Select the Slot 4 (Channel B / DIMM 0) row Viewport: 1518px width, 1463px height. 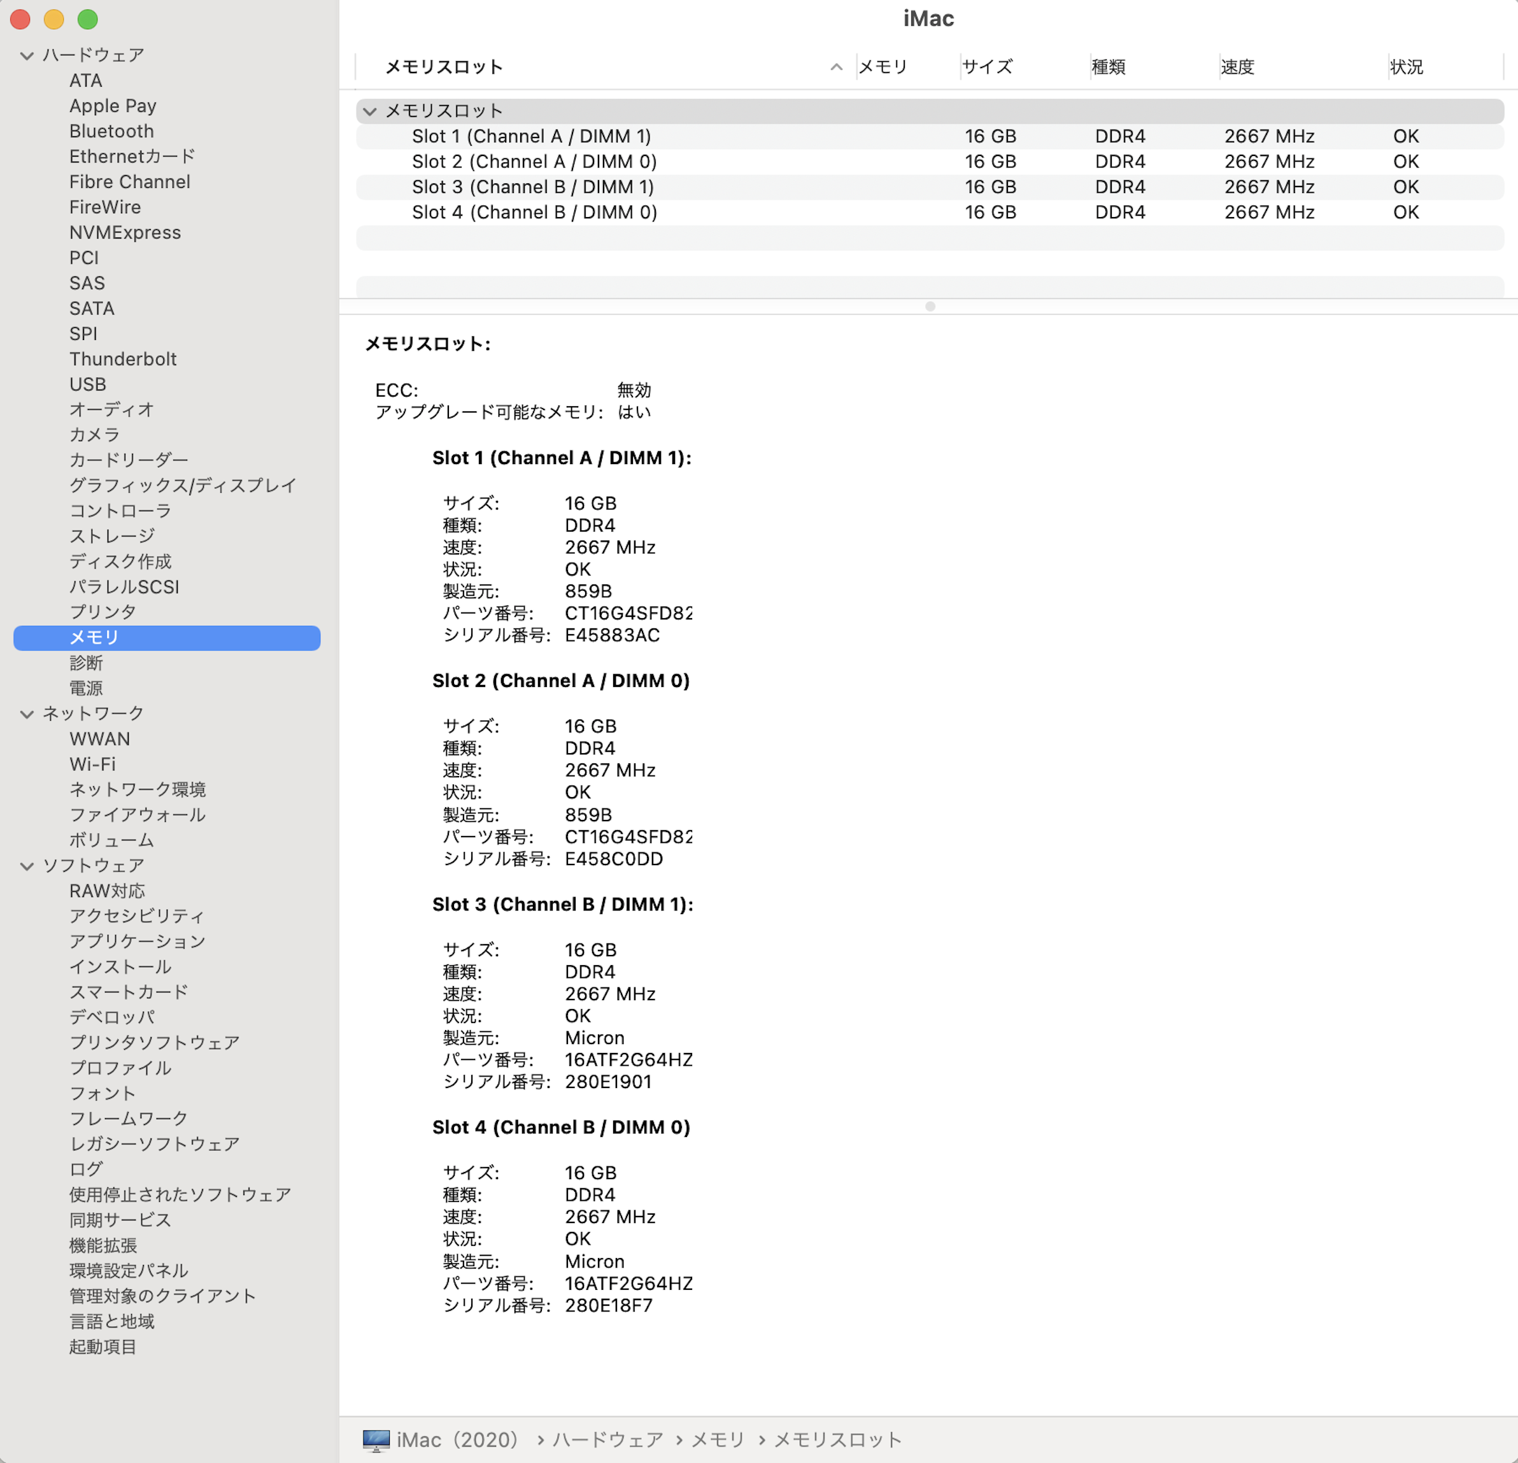pyautogui.click(x=930, y=212)
